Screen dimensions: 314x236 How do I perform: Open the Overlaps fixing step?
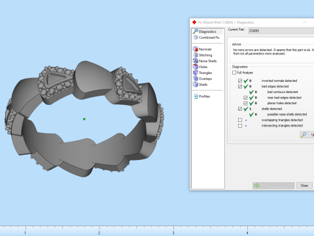point(203,79)
